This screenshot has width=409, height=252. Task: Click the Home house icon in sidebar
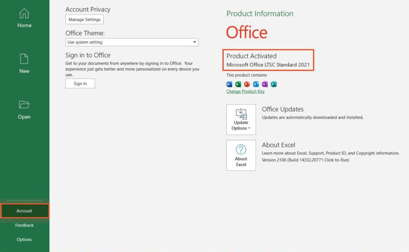(x=24, y=14)
